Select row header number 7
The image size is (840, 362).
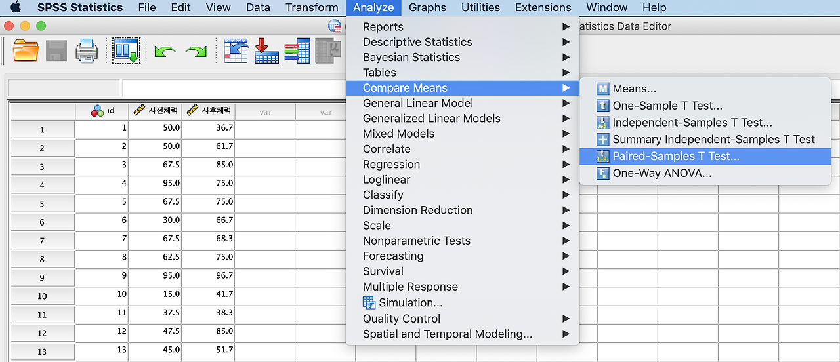click(42, 241)
